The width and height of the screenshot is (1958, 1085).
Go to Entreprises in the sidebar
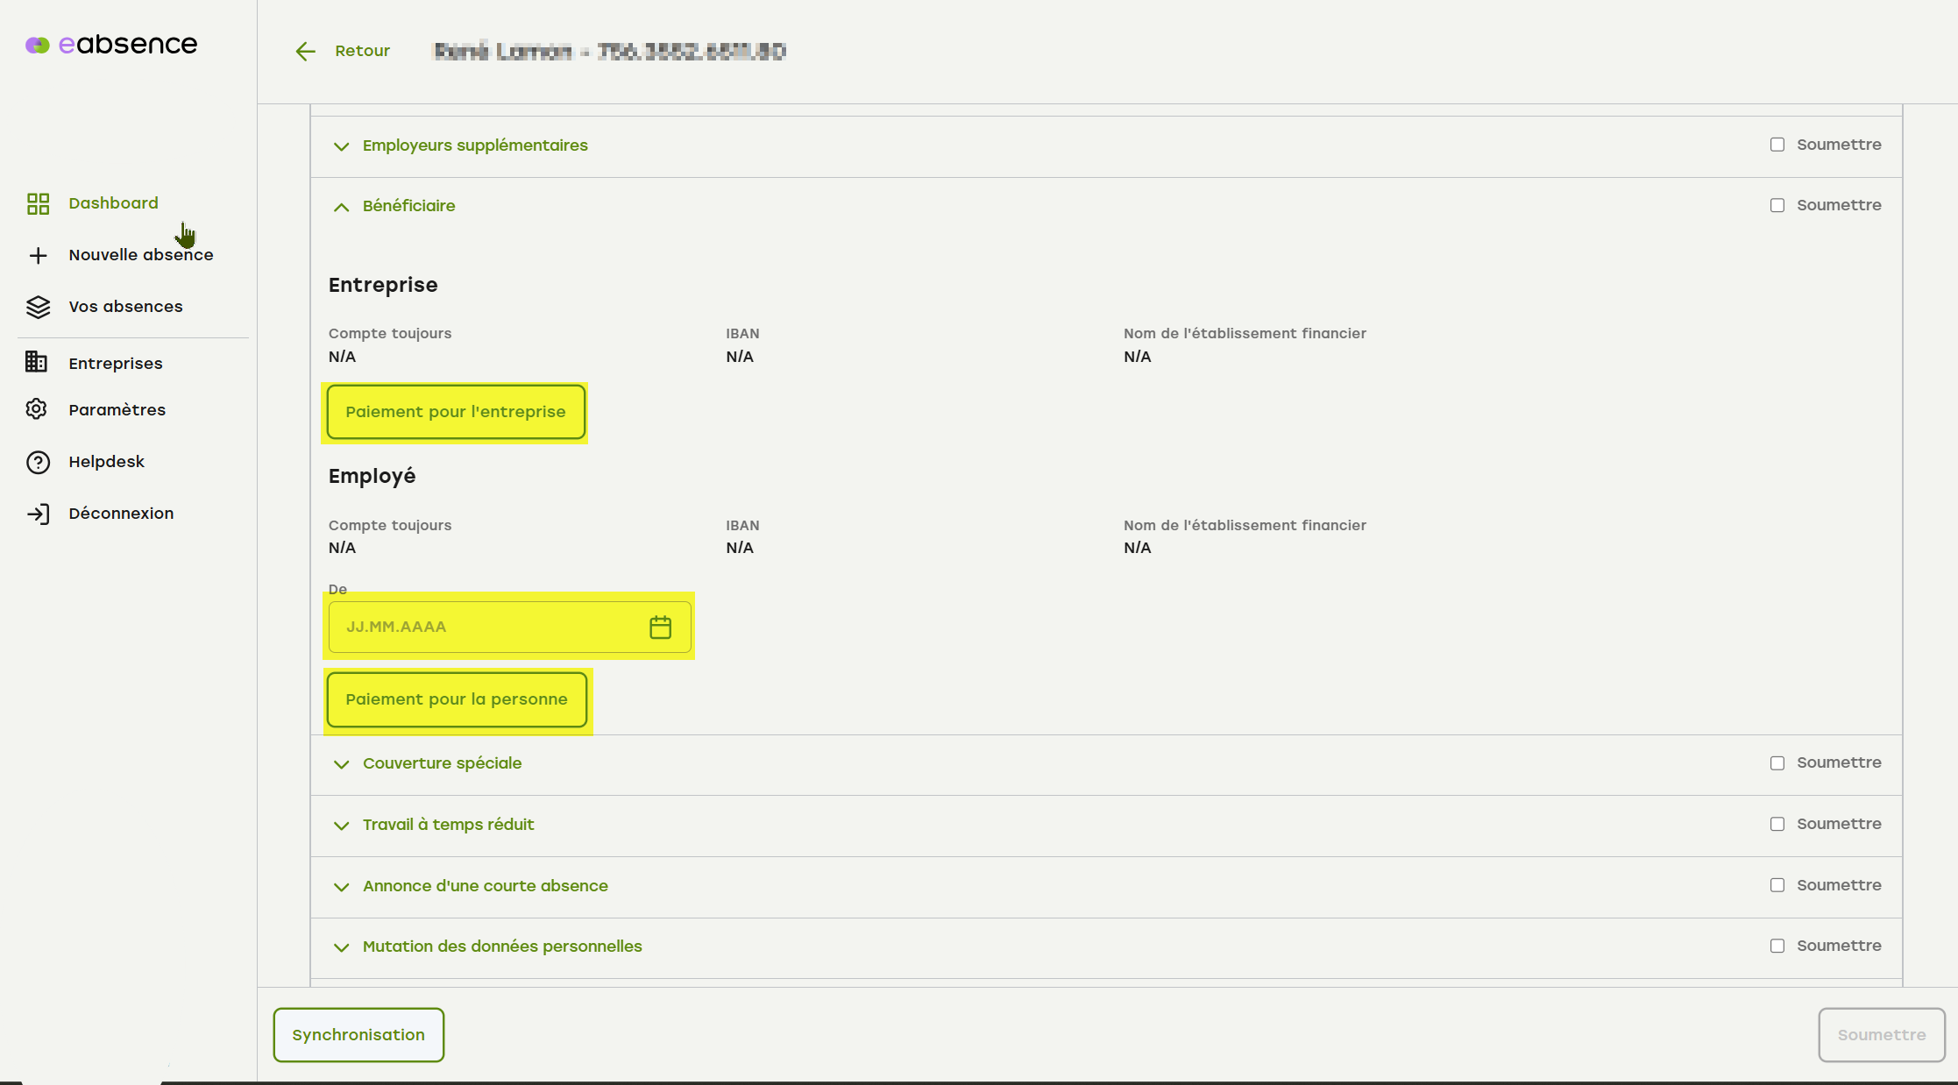(116, 363)
